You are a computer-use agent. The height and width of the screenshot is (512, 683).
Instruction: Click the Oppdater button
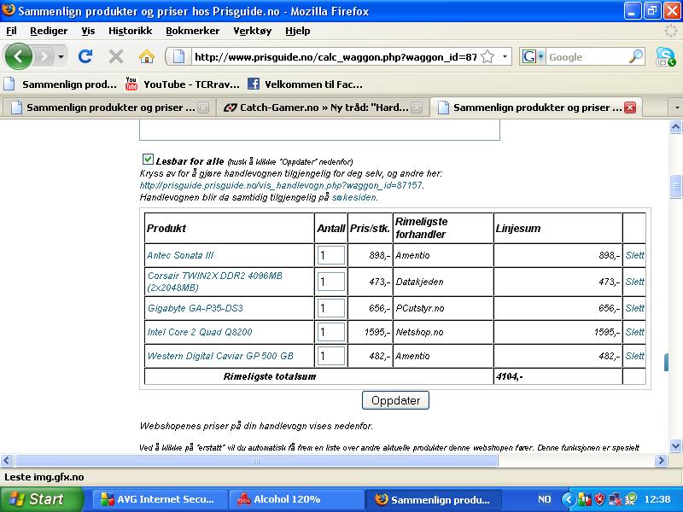[x=395, y=400]
